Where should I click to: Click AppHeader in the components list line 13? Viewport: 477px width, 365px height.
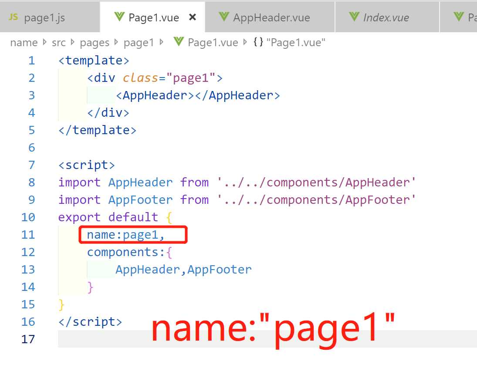tap(148, 270)
